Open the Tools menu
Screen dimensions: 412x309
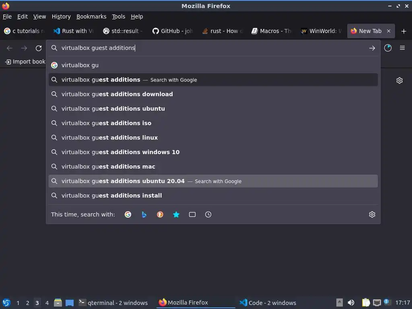[x=119, y=16]
